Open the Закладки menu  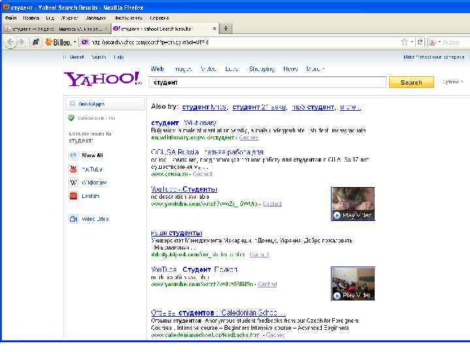pyautogui.click(x=95, y=18)
